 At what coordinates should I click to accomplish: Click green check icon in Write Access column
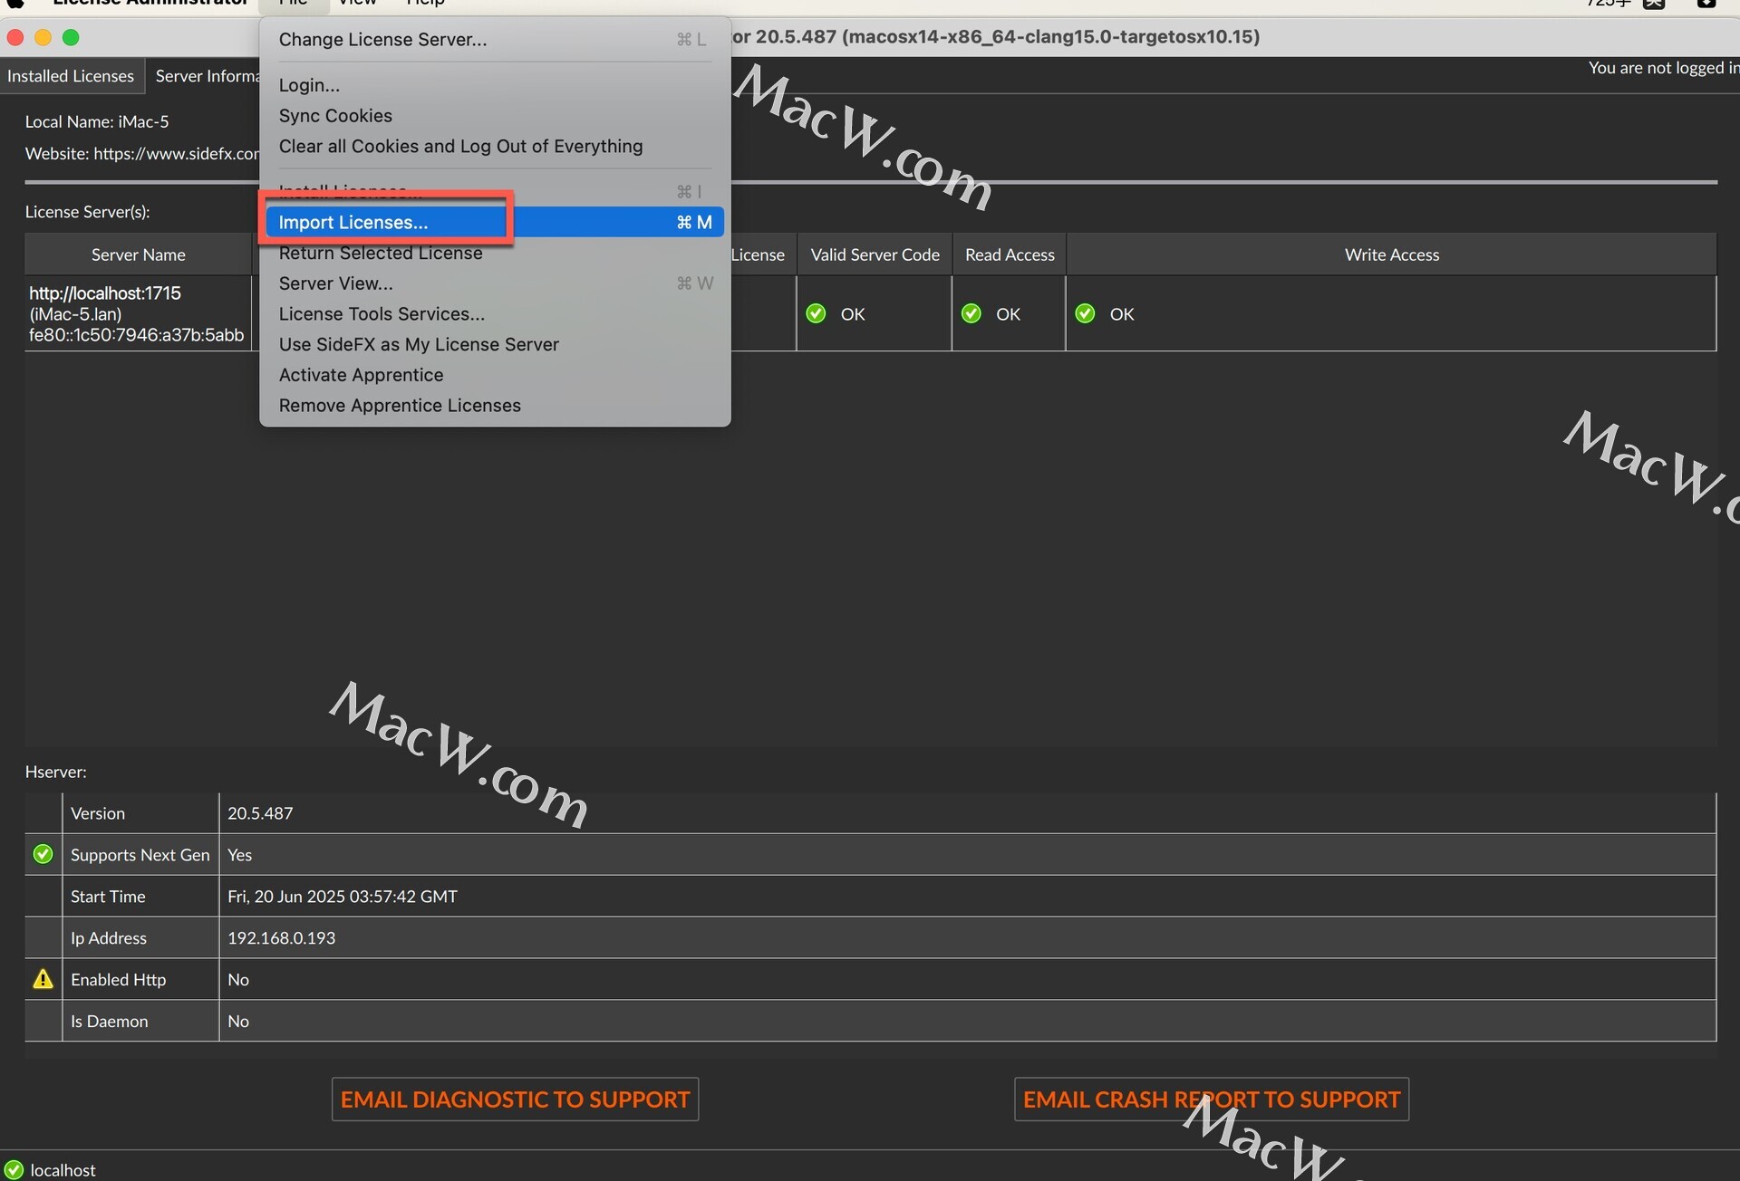tap(1085, 313)
